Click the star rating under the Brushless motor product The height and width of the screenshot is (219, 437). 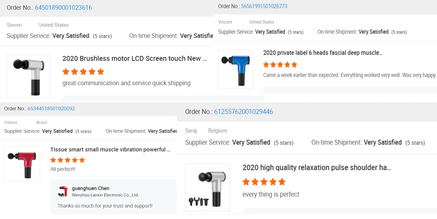[83, 72]
